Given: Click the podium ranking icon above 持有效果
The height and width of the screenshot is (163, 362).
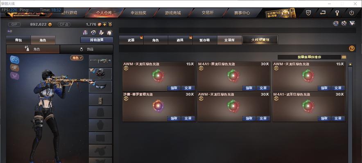Looking at the screenshot, I should pos(86,33).
